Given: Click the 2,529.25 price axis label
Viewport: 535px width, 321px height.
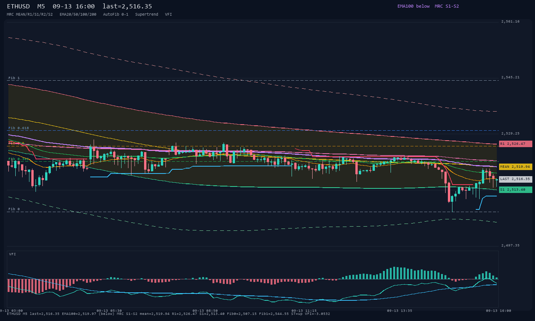Looking at the screenshot, I should 511,133.
